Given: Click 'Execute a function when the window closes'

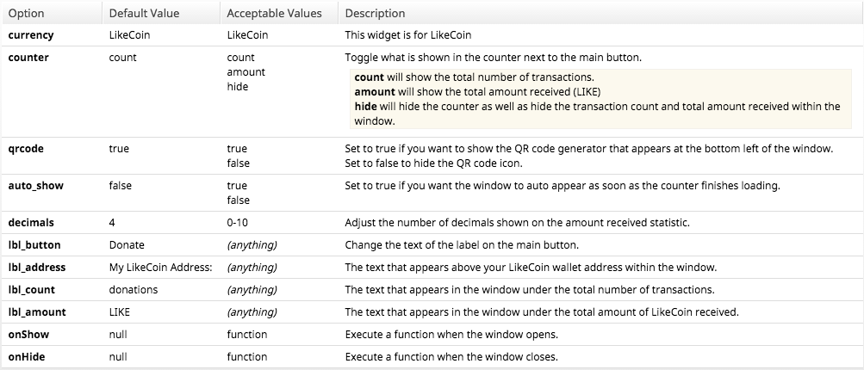Looking at the screenshot, I should 452,357.
